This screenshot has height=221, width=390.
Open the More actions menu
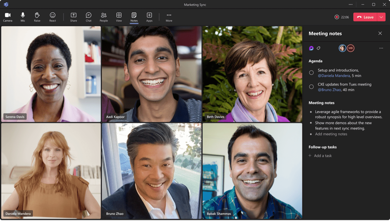pos(169,17)
